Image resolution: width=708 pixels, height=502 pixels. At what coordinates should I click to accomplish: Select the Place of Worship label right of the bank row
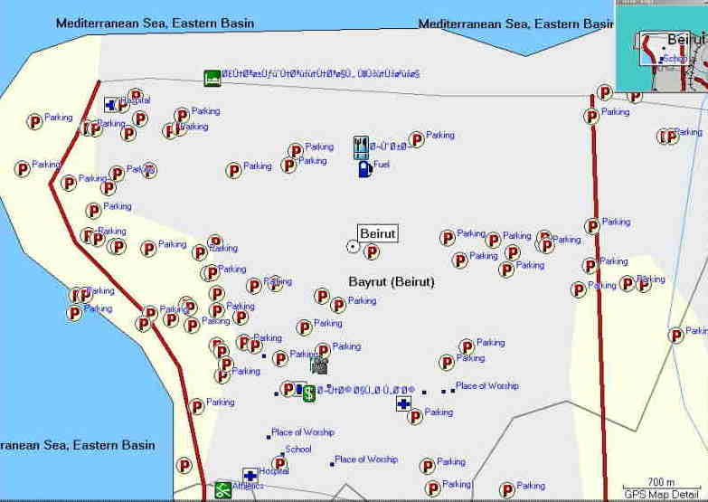pos(487,385)
